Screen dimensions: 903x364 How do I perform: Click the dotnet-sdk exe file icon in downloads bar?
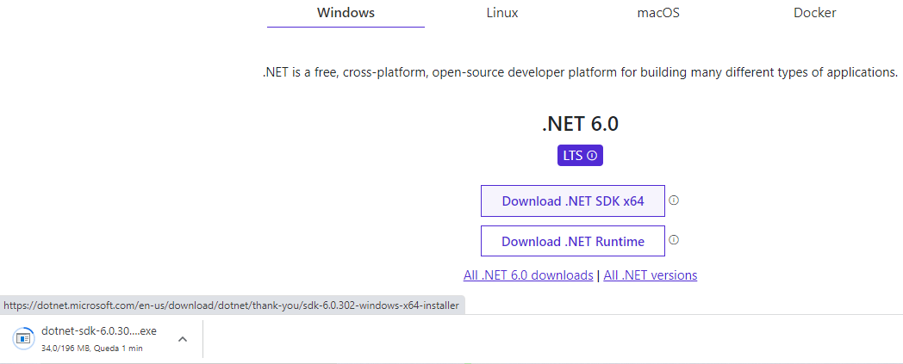[x=23, y=338]
